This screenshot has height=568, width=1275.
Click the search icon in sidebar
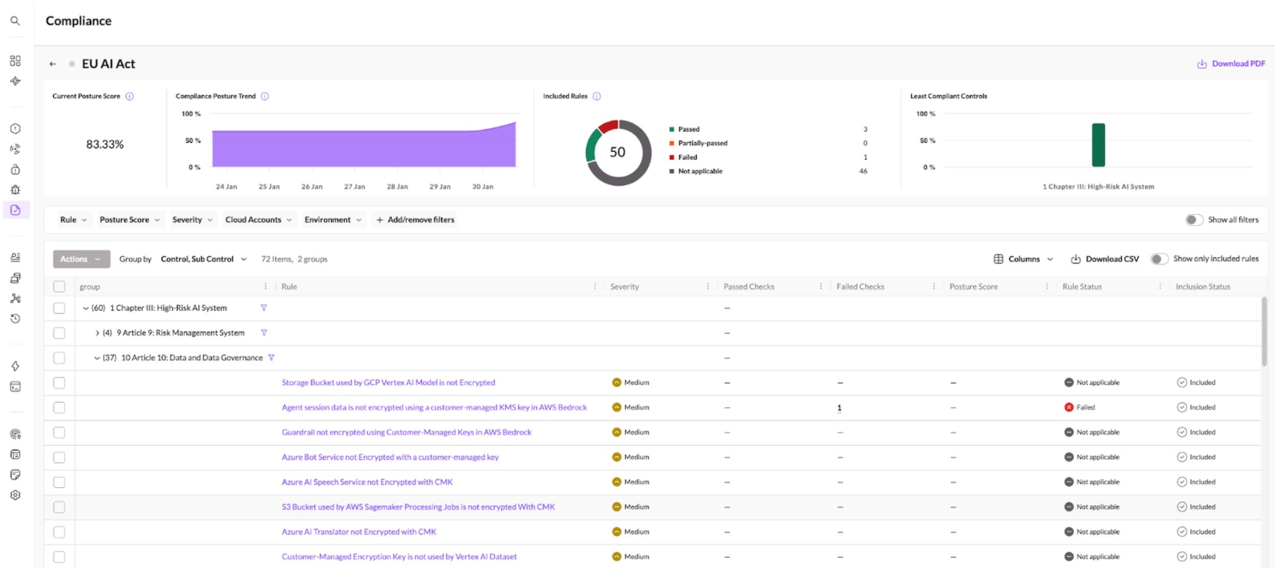pos(15,21)
